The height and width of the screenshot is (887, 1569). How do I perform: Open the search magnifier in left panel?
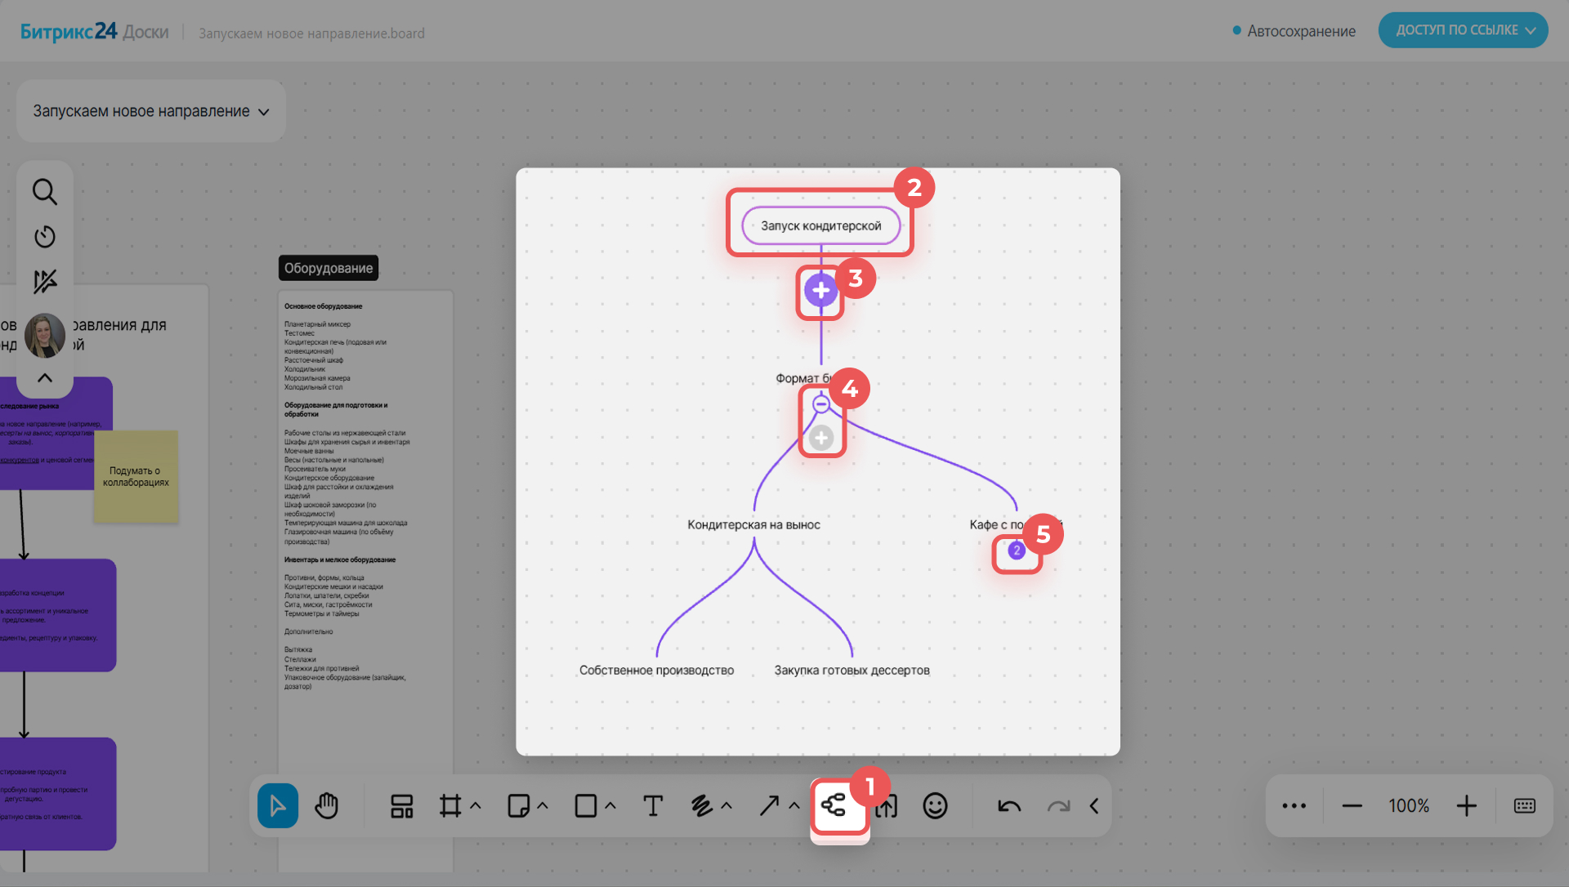coord(45,192)
